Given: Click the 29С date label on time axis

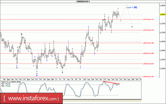Looking at the screenshot, I should [137, 79].
